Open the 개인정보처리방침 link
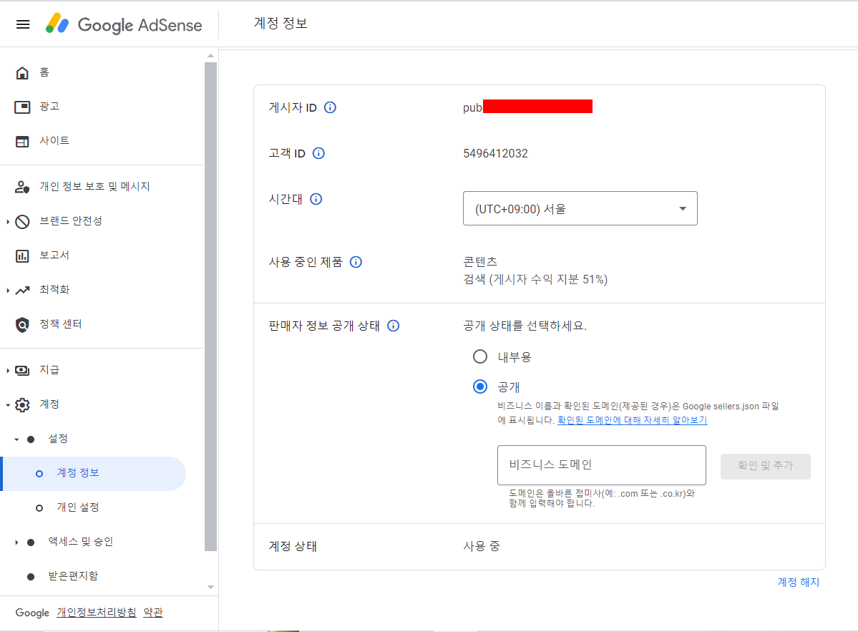This screenshot has height=632, width=858. click(x=97, y=612)
